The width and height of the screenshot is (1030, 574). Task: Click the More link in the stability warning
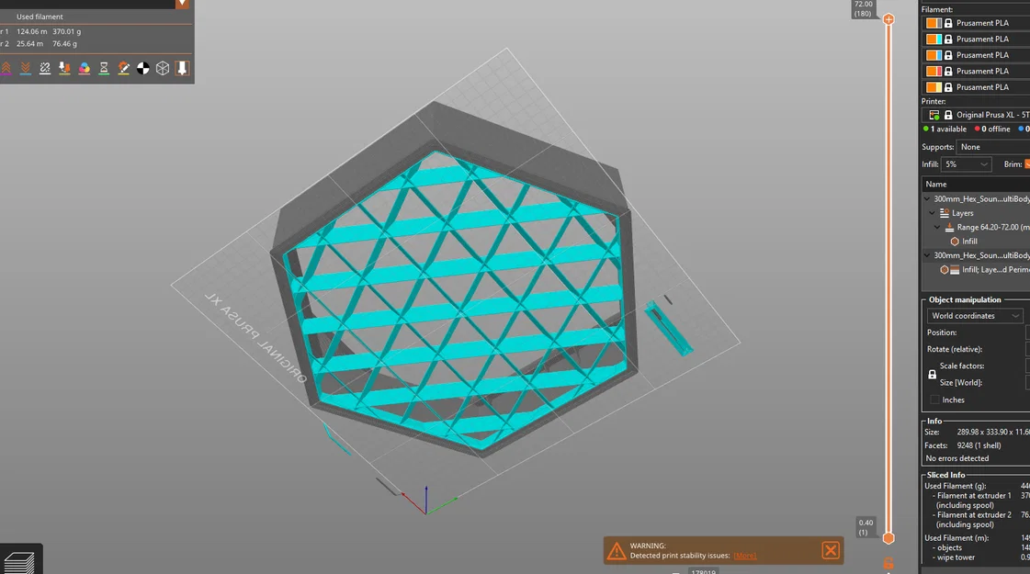point(744,555)
